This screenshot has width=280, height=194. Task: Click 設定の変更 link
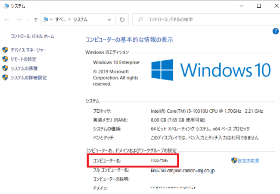coord(248,160)
